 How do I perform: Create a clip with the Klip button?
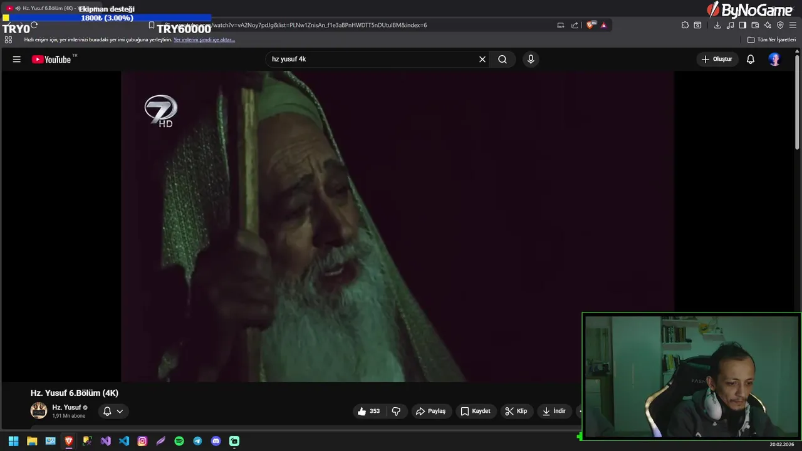(x=516, y=411)
